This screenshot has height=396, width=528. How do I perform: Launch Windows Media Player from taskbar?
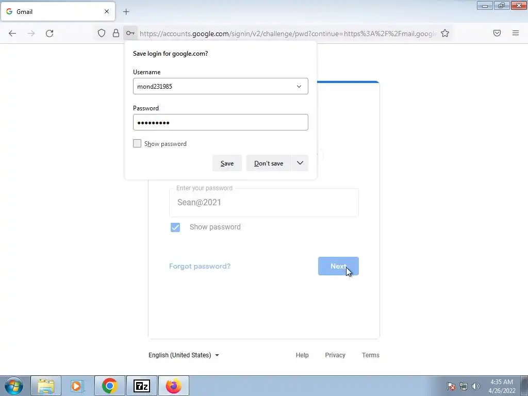(77, 386)
